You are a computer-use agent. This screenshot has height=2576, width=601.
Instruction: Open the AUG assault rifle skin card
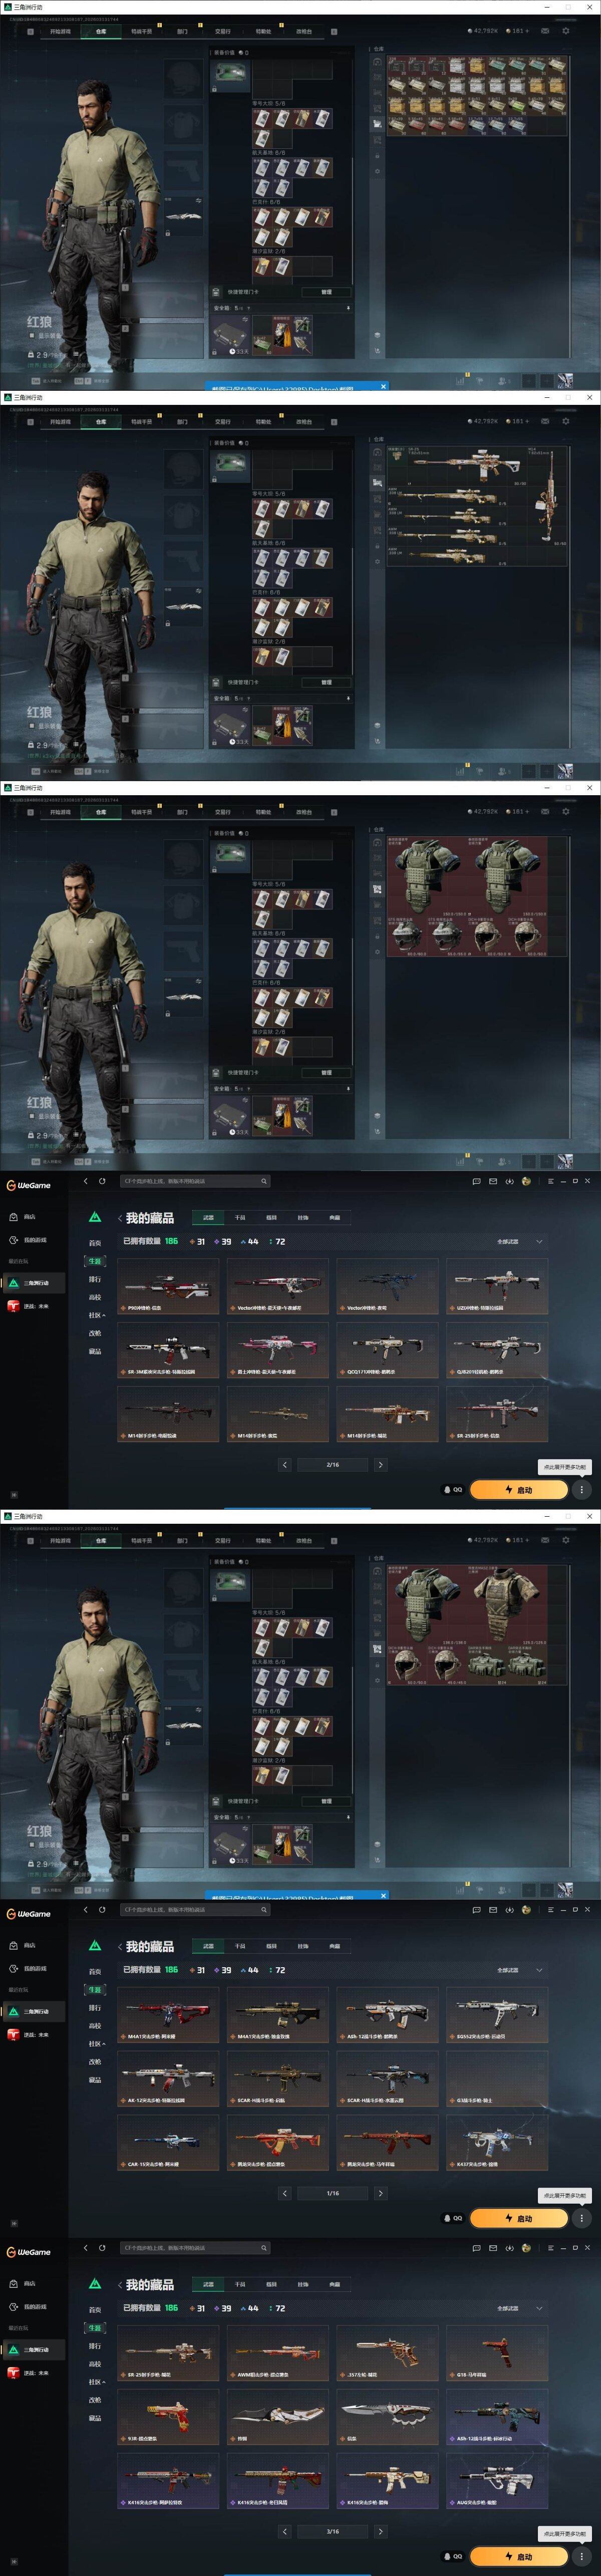497,2481
